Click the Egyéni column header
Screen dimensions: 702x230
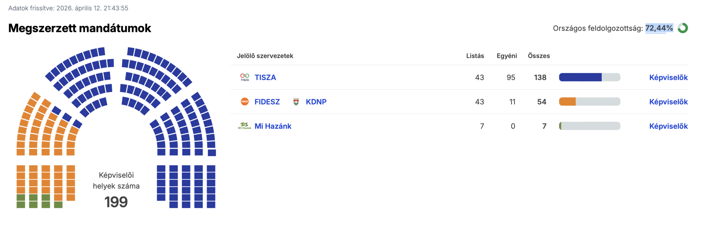pos(507,56)
